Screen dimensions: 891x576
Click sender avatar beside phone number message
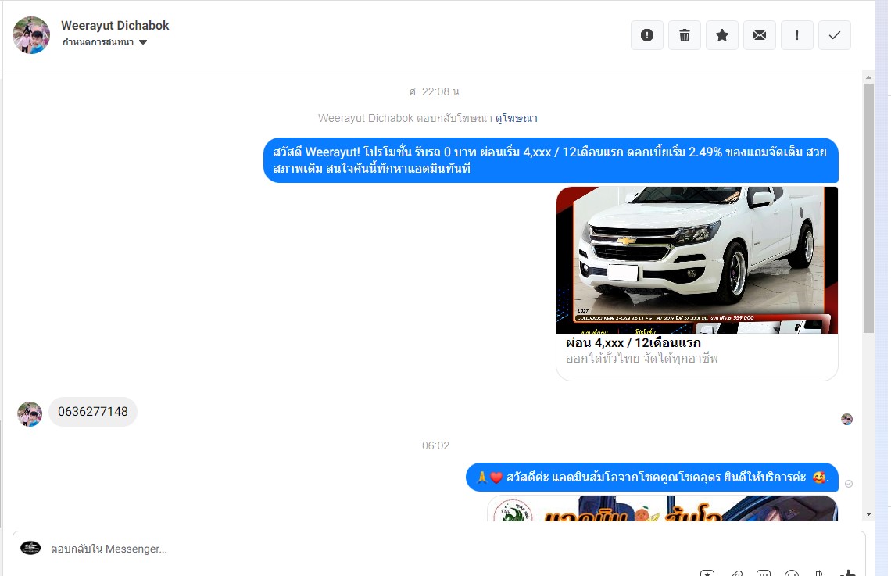click(30, 413)
